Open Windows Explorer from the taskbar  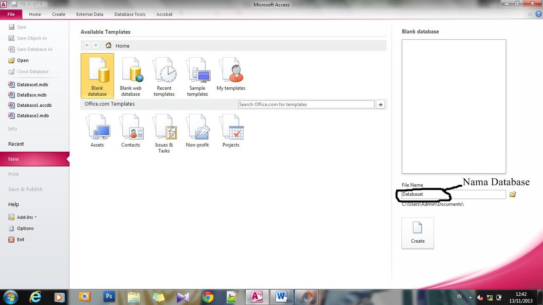click(134, 297)
